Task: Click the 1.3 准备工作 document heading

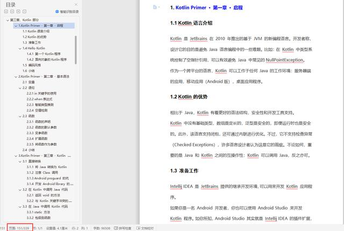Action: [184, 171]
